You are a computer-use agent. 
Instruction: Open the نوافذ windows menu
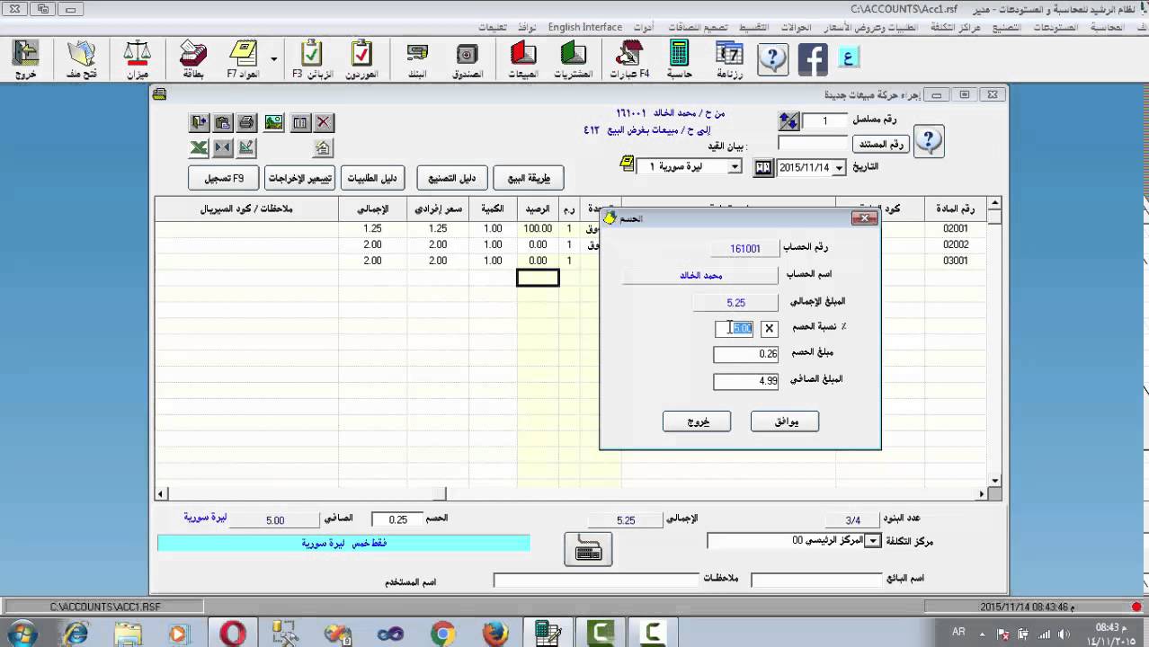527,27
